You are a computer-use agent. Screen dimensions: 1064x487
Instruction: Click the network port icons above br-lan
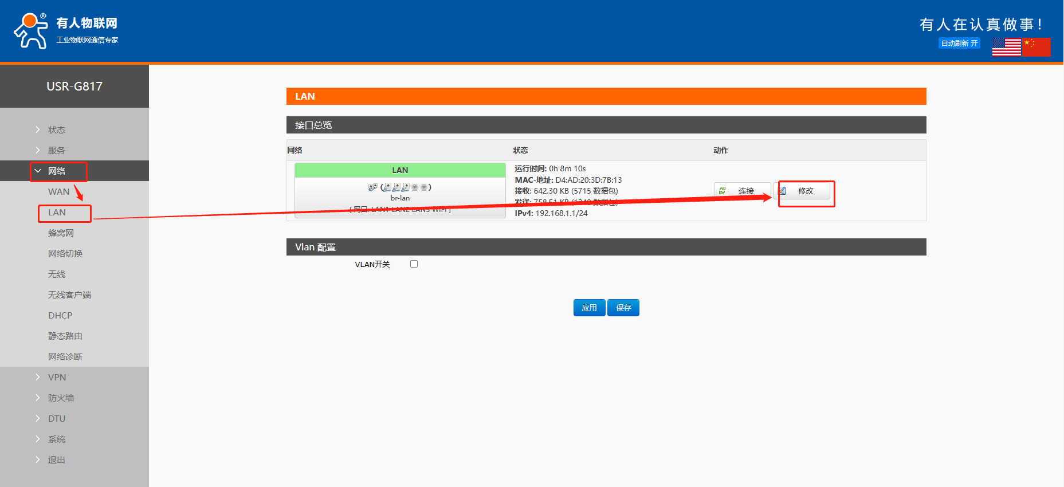pyautogui.click(x=399, y=187)
